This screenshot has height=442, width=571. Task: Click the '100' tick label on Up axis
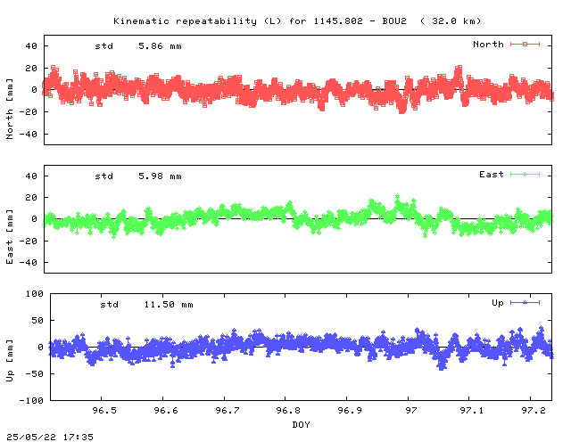click(34, 293)
